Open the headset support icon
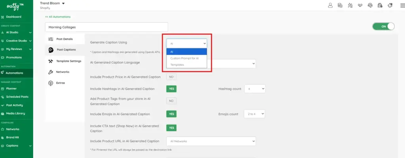Screen dimensions: 405x158 tap(370, 6)
